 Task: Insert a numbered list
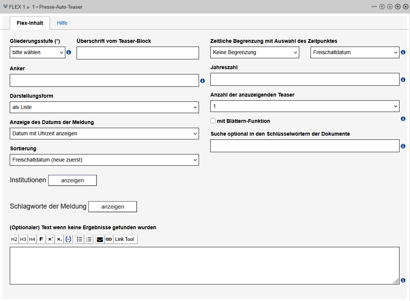pos(89,239)
